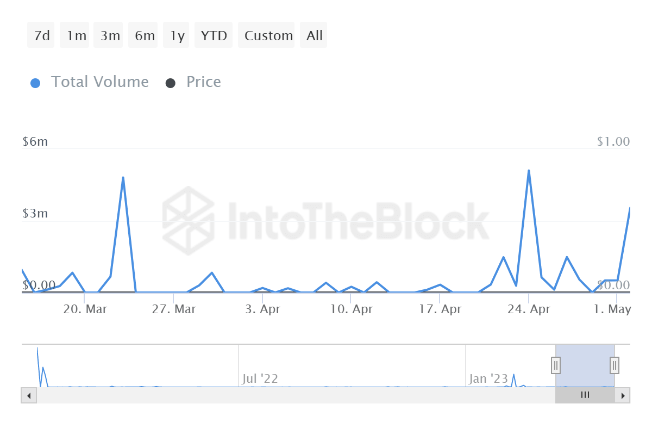Select the YTD time range
Image resolution: width=652 pixels, height=435 pixels.
(x=213, y=35)
